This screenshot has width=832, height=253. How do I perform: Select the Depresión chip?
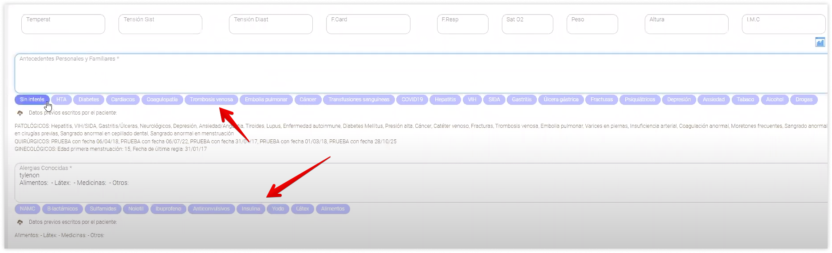[x=679, y=100]
